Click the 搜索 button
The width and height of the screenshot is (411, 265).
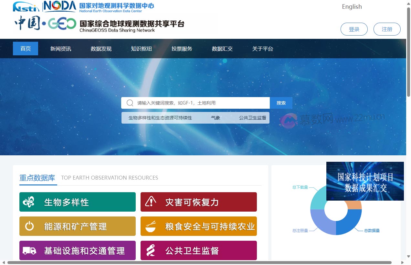pyautogui.click(x=281, y=103)
